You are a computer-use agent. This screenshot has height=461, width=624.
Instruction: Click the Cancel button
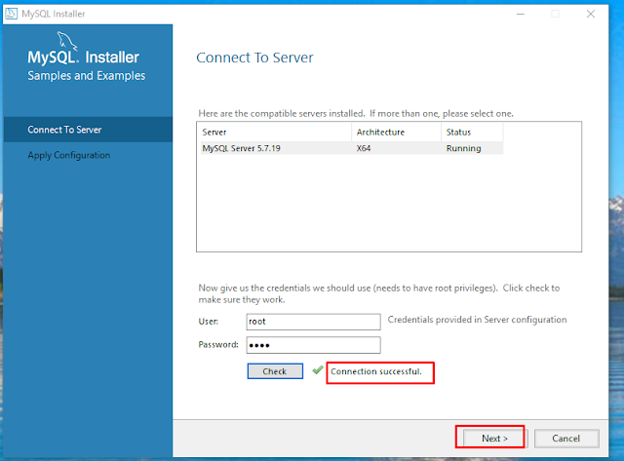(x=566, y=439)
